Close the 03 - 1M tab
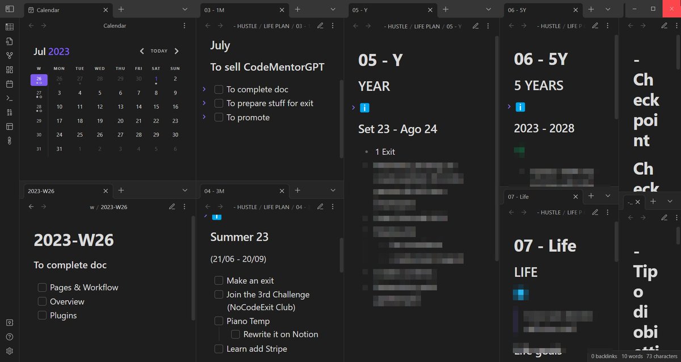This screenshot has width=681, height=362. [x=283, y=10]
